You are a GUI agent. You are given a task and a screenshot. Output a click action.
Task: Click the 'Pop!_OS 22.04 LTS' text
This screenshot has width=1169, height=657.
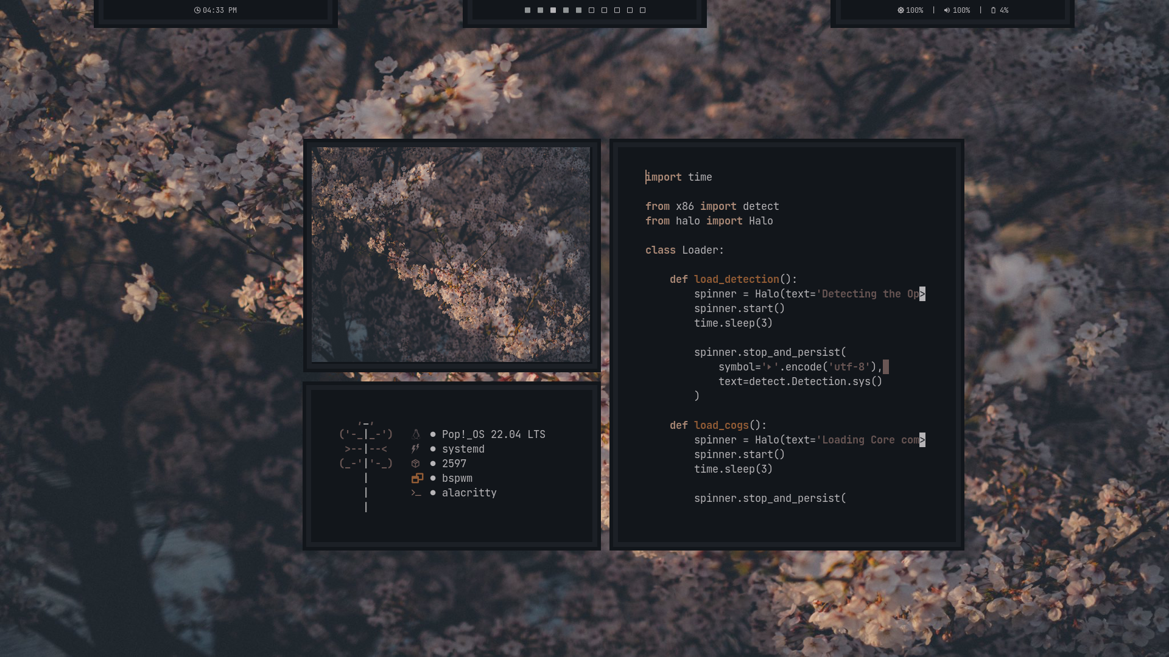click(494, 434)
